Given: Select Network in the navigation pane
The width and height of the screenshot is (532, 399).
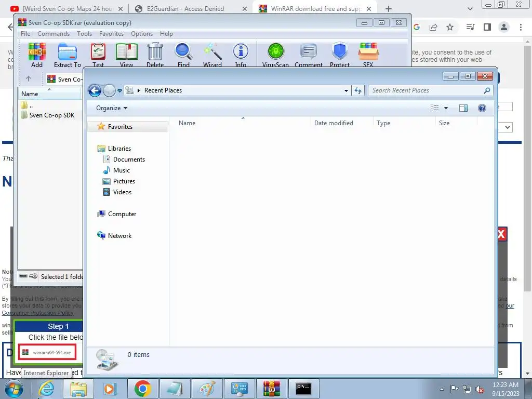Looking at the screenshot, I should (x=114, y=235).
